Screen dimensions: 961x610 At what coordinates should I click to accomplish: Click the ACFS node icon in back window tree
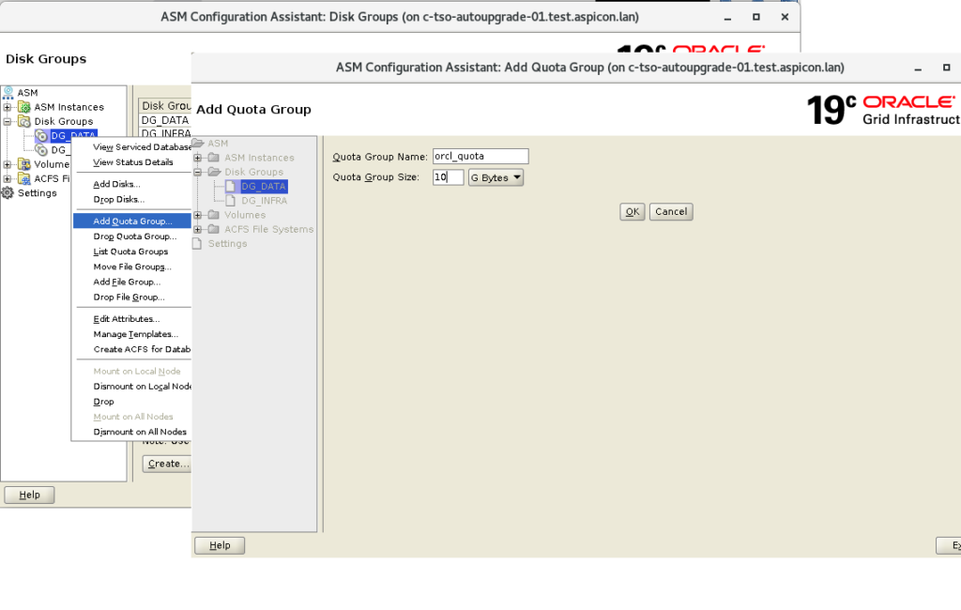24,178
